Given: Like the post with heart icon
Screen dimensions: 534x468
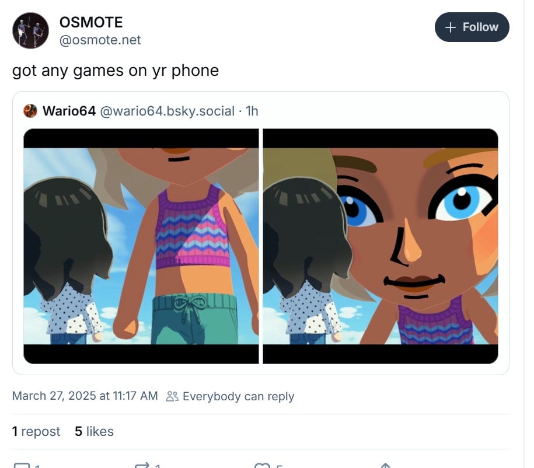Looking at the screenshot, I should 262,465.
